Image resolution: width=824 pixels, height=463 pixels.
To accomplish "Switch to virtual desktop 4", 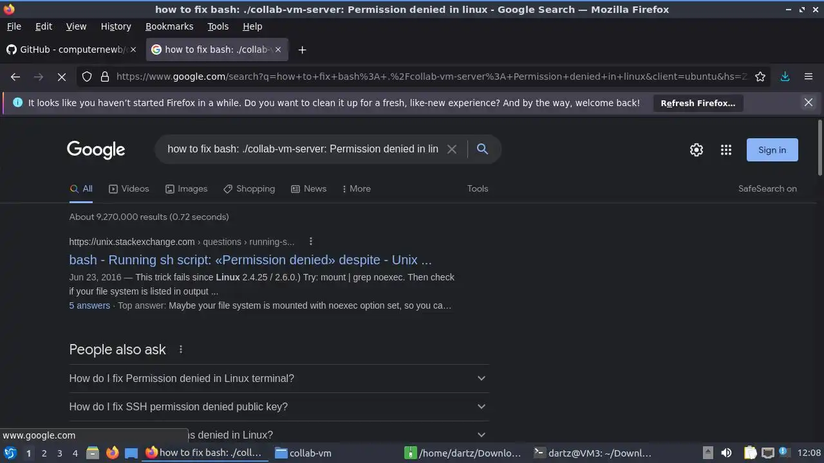I will (75, 453).
